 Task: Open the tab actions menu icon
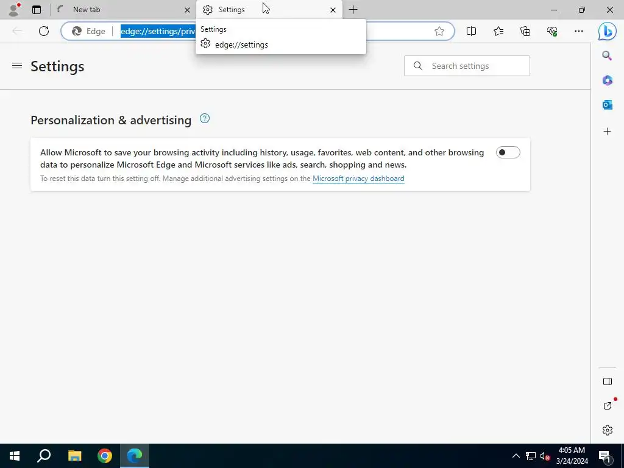tap(37, 10)
